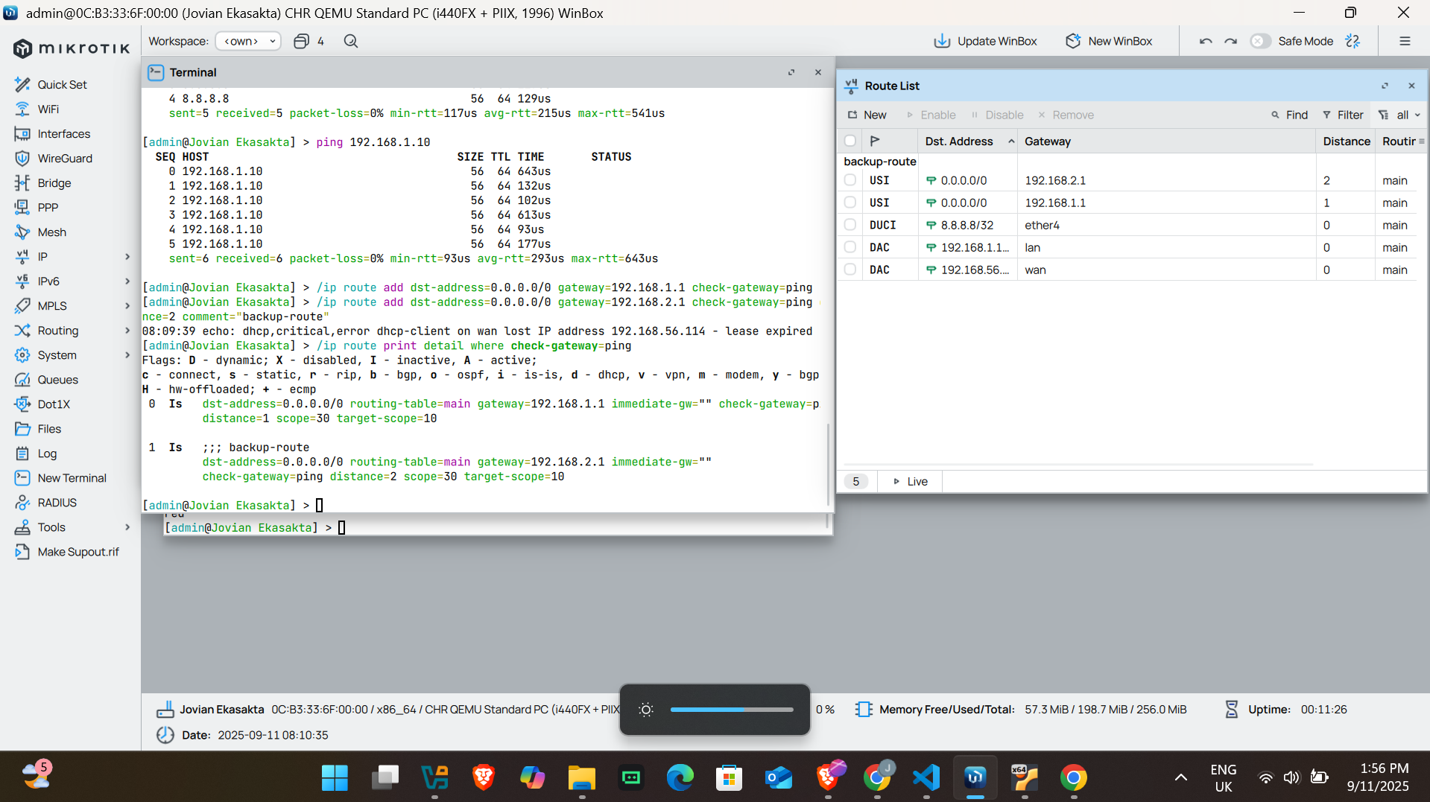Open the WiFi menu
This screenshot has height=802, width=1430.
pos(48,109)
